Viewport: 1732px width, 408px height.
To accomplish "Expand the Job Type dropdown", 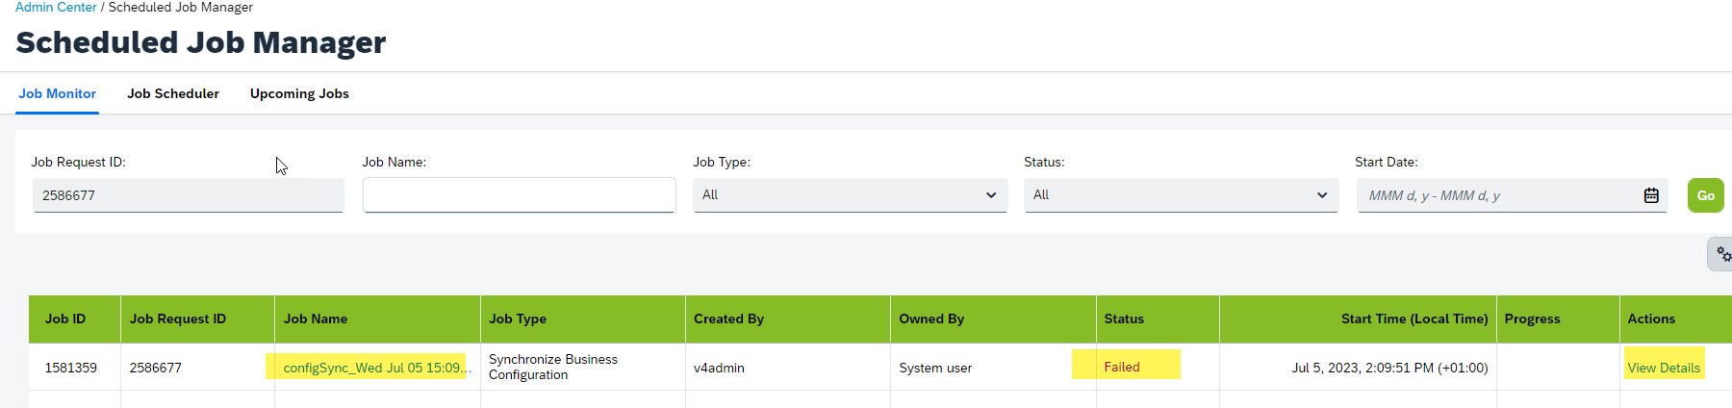I will 851,195.
